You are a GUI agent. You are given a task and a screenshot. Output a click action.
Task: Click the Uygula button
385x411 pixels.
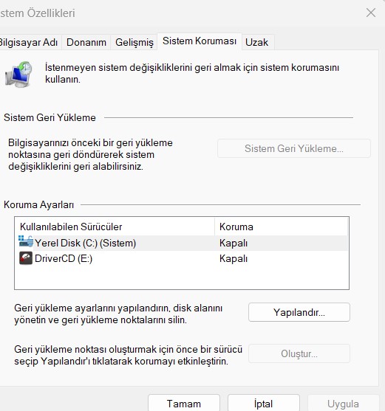[343, 404]
